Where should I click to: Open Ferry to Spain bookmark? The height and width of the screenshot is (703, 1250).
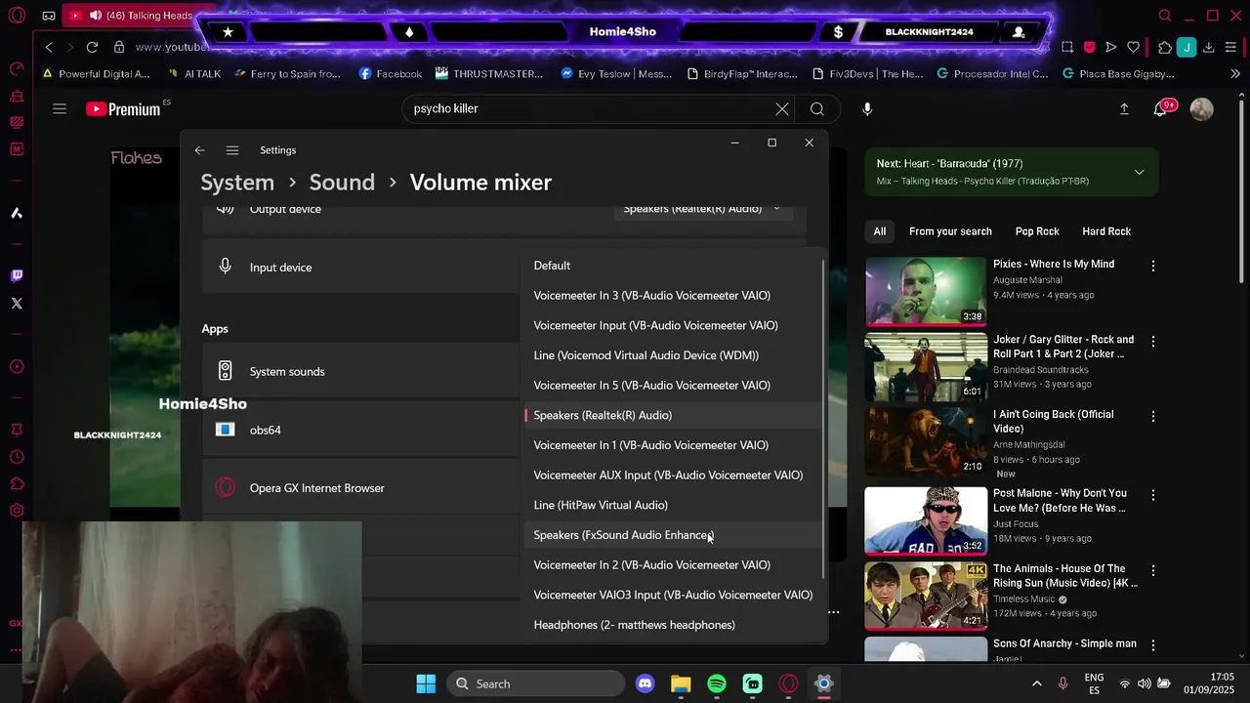click(287, 74)
